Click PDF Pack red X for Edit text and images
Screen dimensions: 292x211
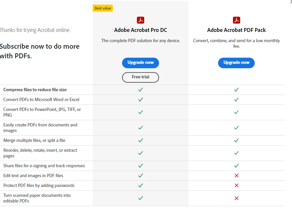237,175
